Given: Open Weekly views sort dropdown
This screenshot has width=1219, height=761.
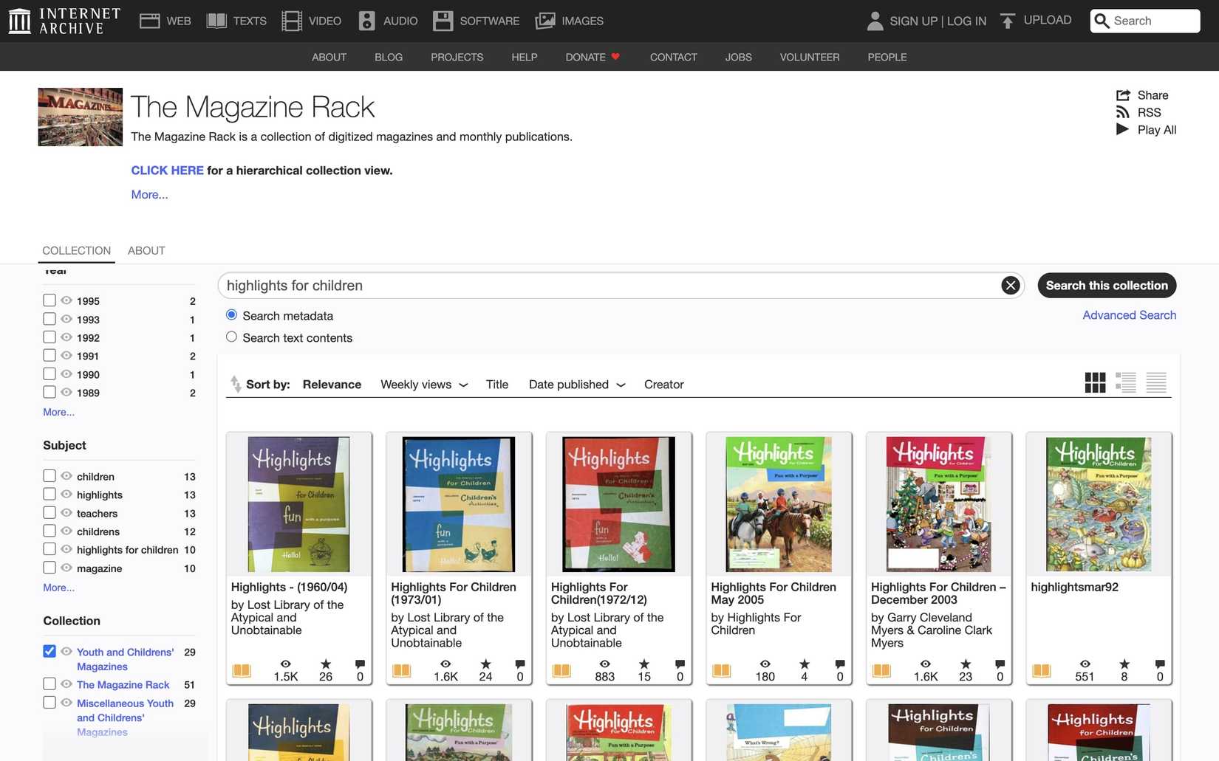Looking at the screenshot, I should (x=424, y=385).
